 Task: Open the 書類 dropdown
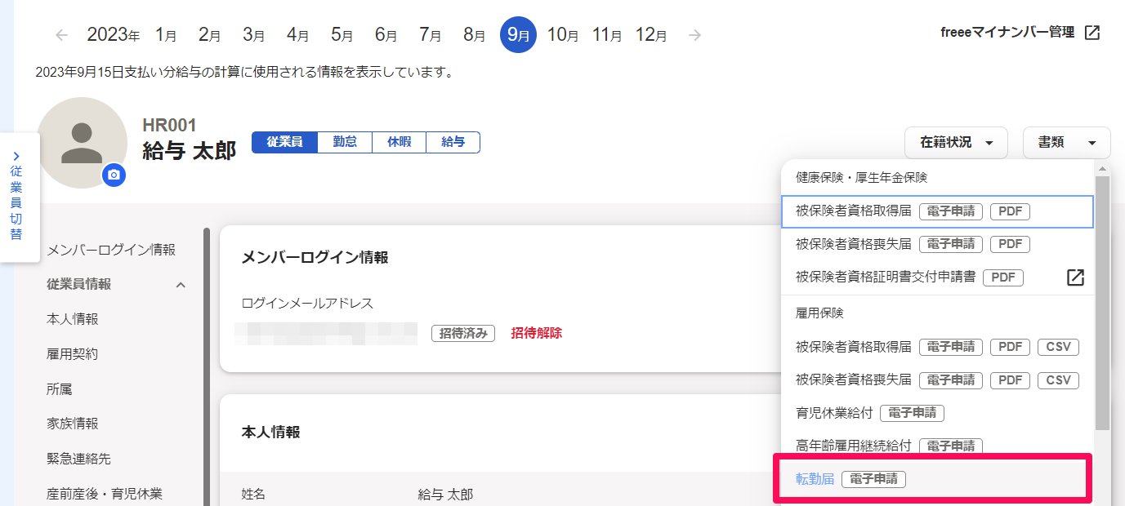(1066, 143)
